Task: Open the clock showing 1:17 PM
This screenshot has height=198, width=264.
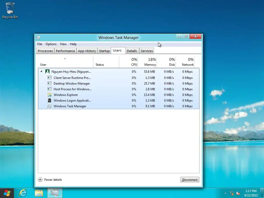Action: [x=251, y=193]
